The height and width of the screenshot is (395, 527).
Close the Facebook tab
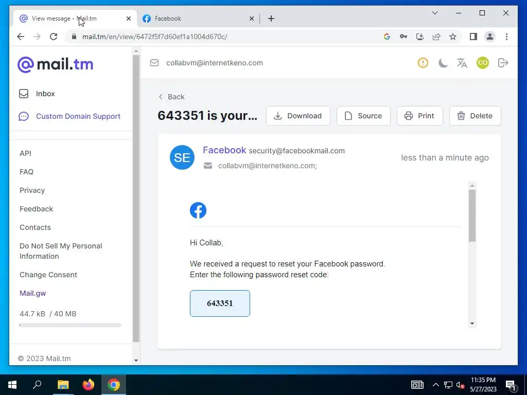251,19
